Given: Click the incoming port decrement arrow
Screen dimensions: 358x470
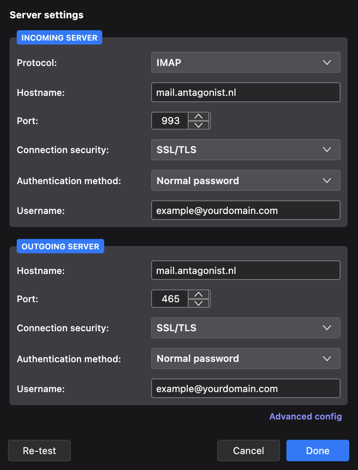Looking at the screenshot, I should (x=198, y=125).
